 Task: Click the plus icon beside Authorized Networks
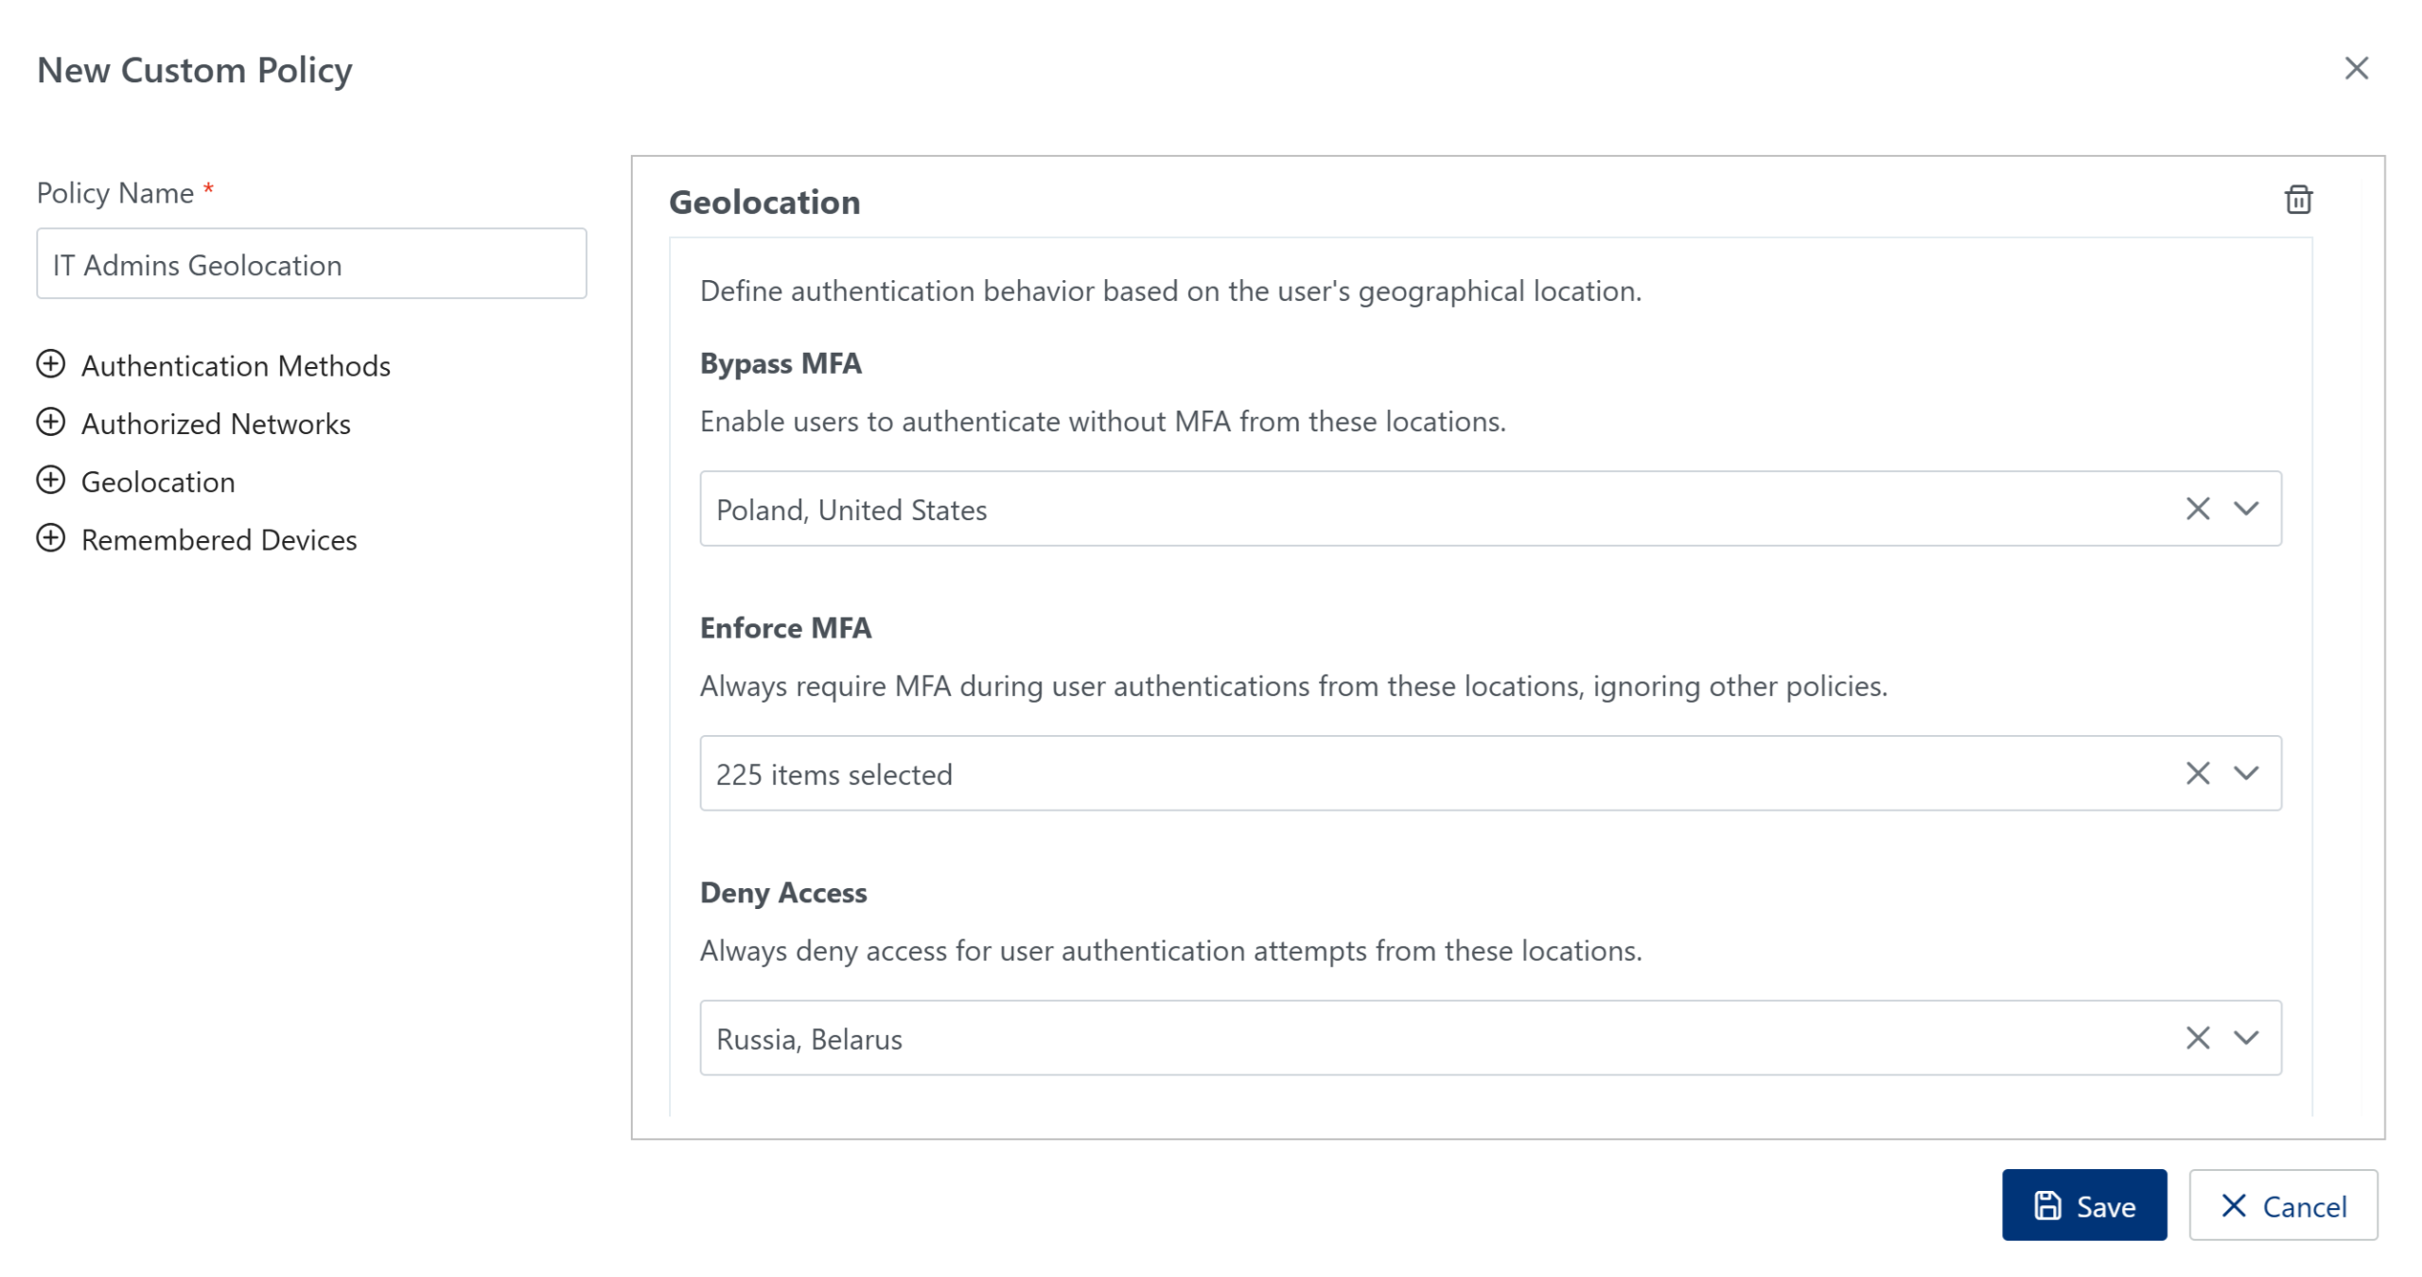tap(51, 422)
